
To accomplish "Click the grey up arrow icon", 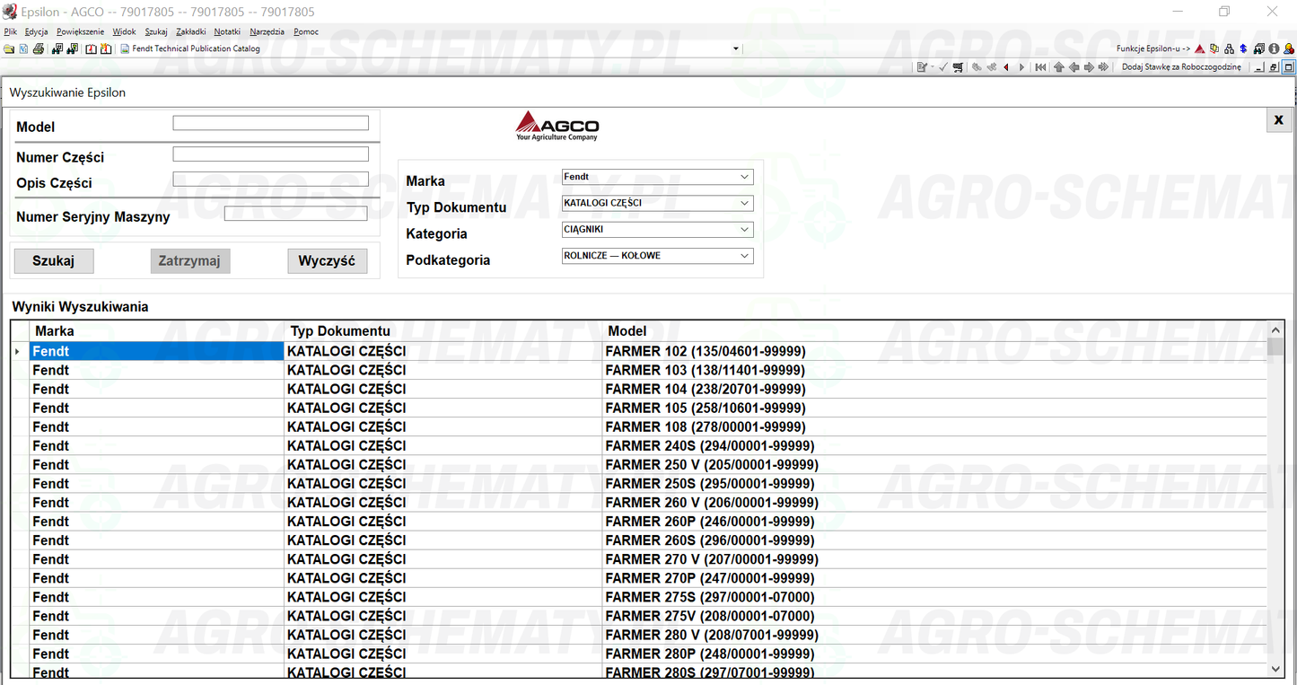I will click(1059, 67).
